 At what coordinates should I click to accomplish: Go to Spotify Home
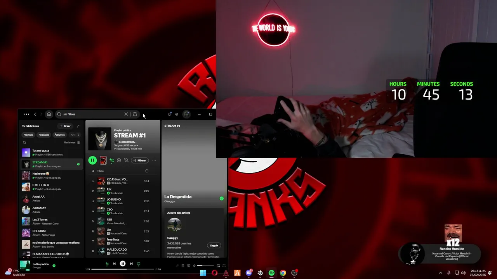(x=49, y=114)
